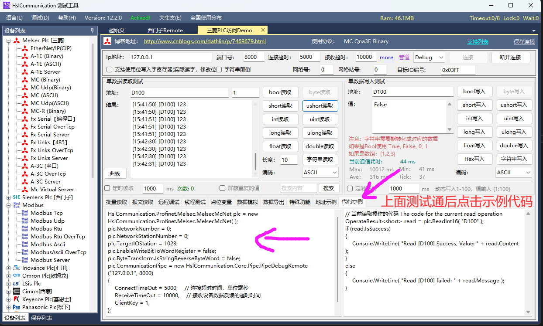The height and width of the screenshot is (326, 543).
Task: Click the LSis Plc brand icon
Action: pos(17,284)
